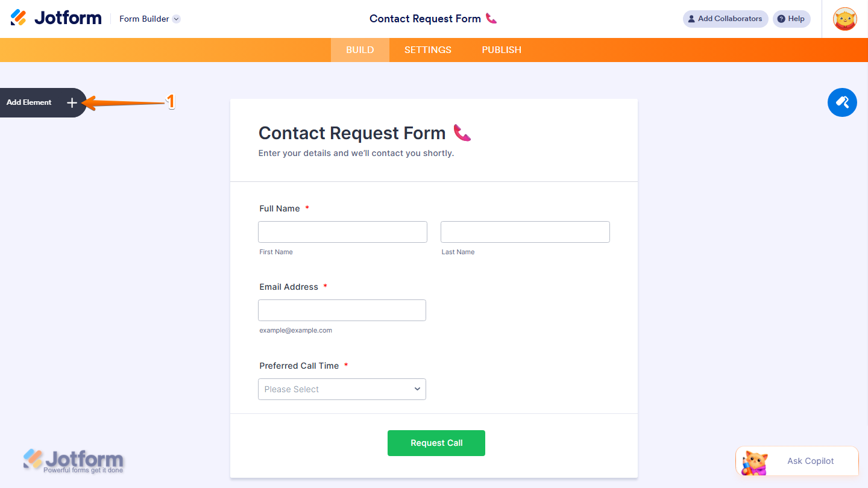Expand the Form Builder dropdown chevron
868x488 pixels.
coord(175,19)
